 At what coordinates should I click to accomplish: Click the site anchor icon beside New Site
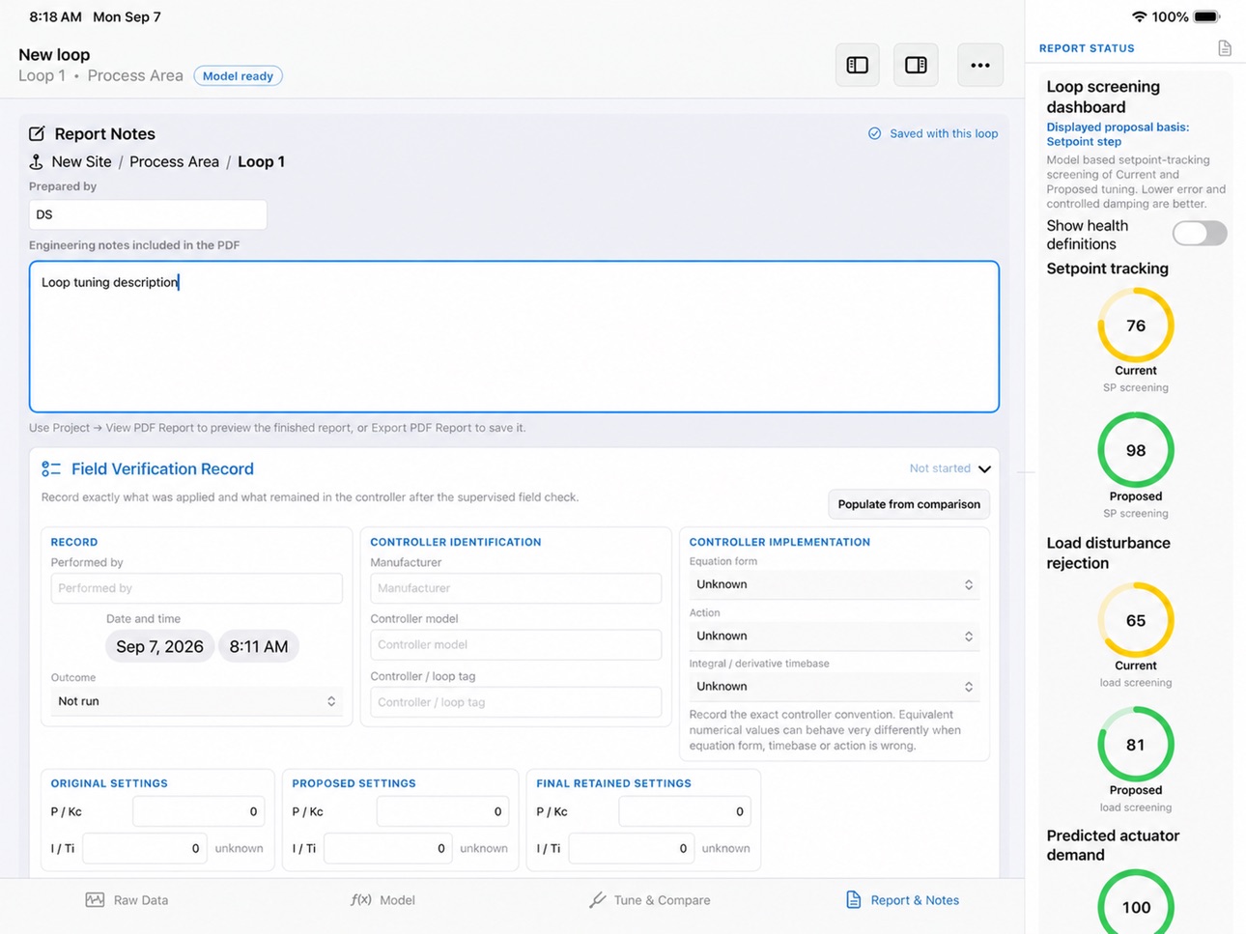pos(36,161)
